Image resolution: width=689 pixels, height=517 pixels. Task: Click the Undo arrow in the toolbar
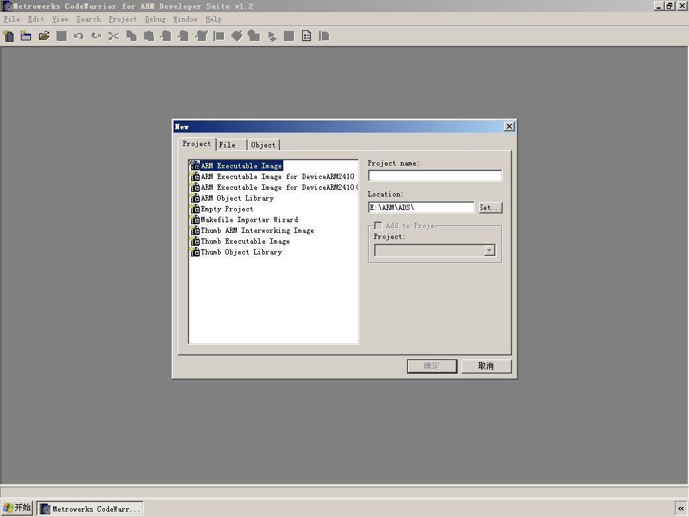pos(79,36)
